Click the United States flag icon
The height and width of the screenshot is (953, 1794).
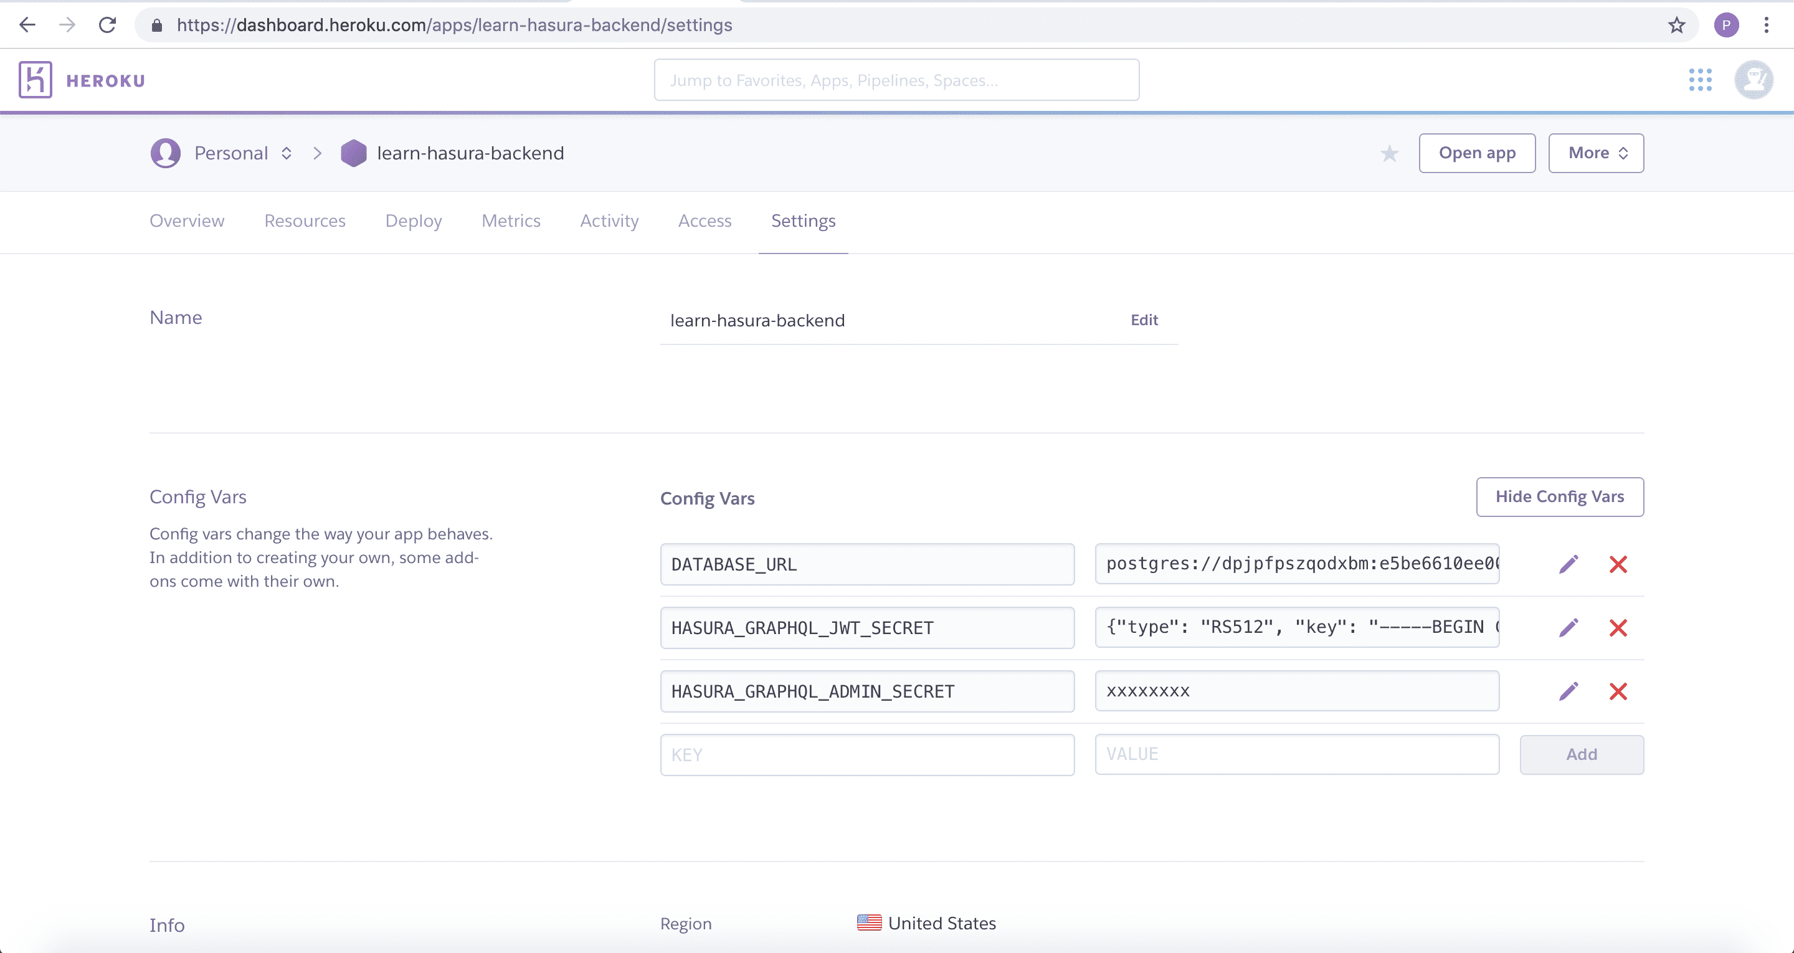[869, 922]
